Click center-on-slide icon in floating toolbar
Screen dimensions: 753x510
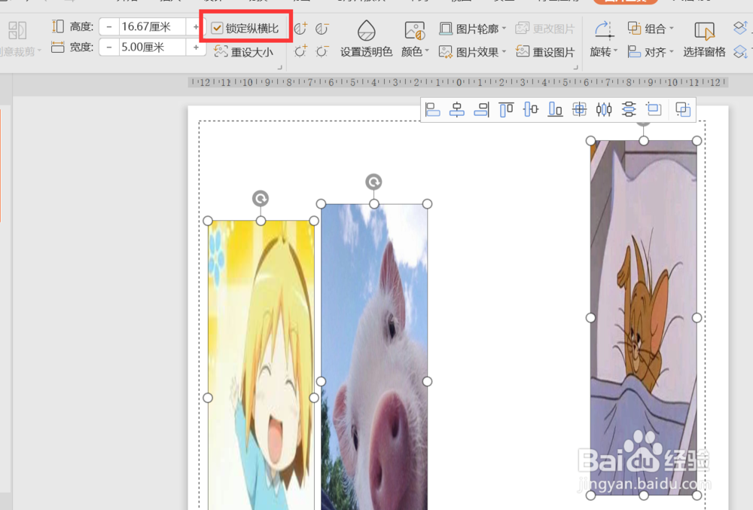(x=580, y=109)
